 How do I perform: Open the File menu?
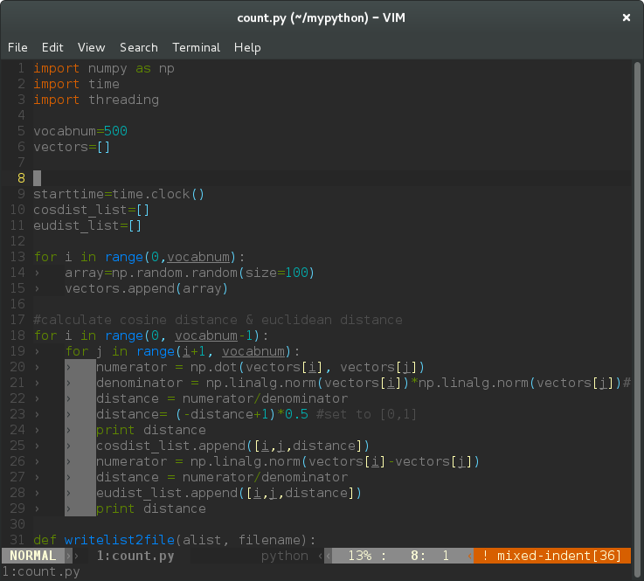(17, 47)
